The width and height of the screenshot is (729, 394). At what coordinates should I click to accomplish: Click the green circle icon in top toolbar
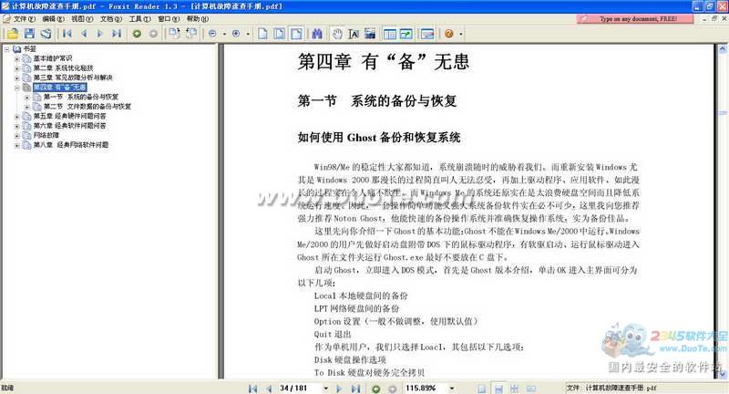coord(137,34)
